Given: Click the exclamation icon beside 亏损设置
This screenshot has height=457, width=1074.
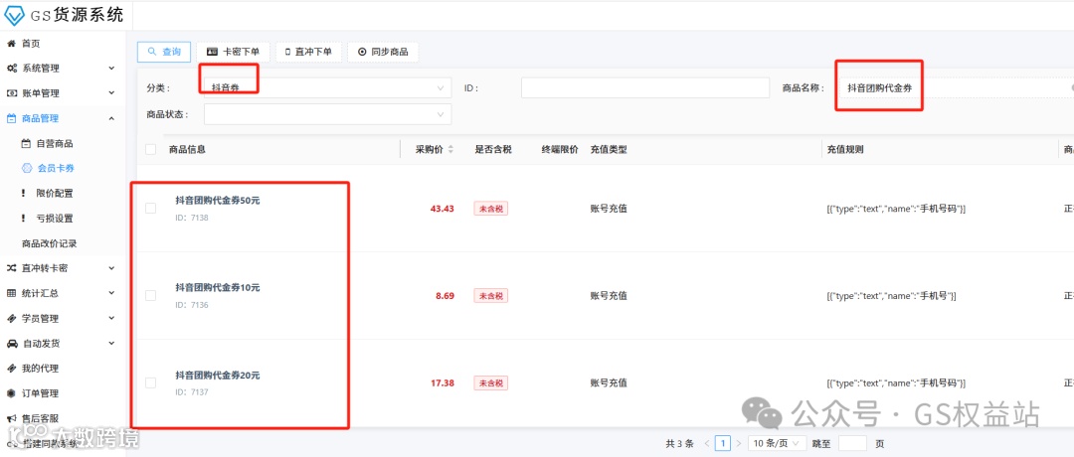Looking at the screenshot, I should coord(24,219).
